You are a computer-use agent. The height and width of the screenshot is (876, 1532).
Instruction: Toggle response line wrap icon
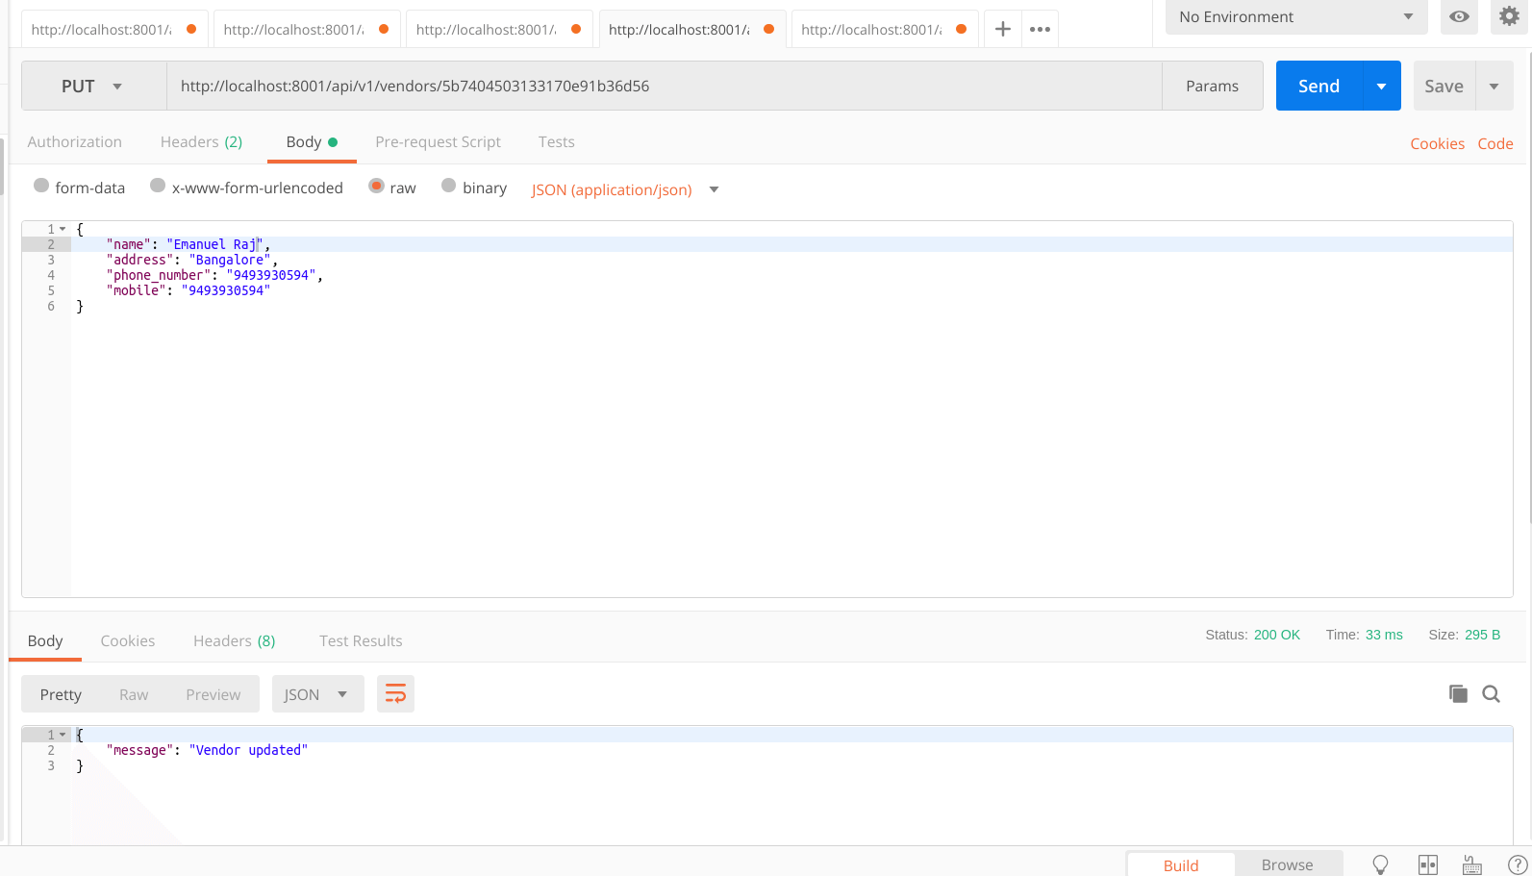click(x=395, y=694)
